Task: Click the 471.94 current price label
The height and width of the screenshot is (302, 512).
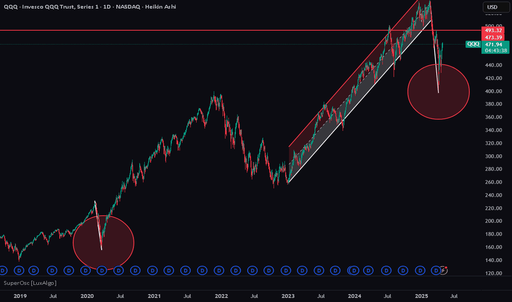Action: [x=495, y=44]
